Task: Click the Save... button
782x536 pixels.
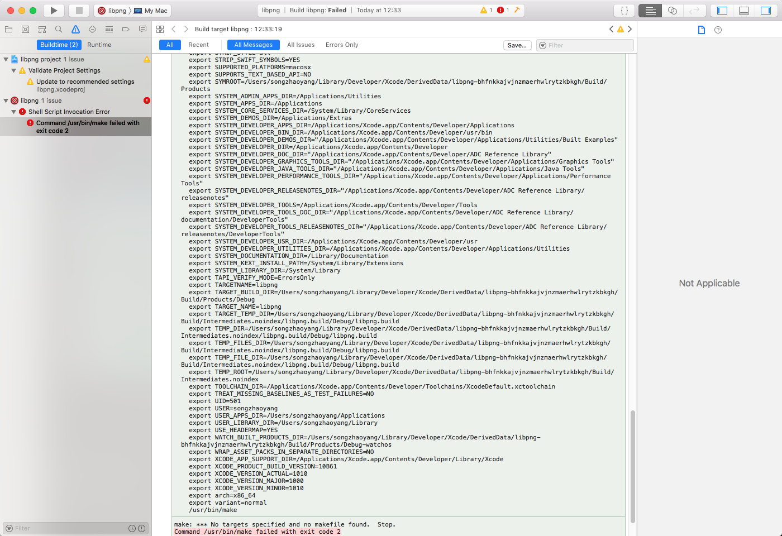Action: [x=517, y=45]
